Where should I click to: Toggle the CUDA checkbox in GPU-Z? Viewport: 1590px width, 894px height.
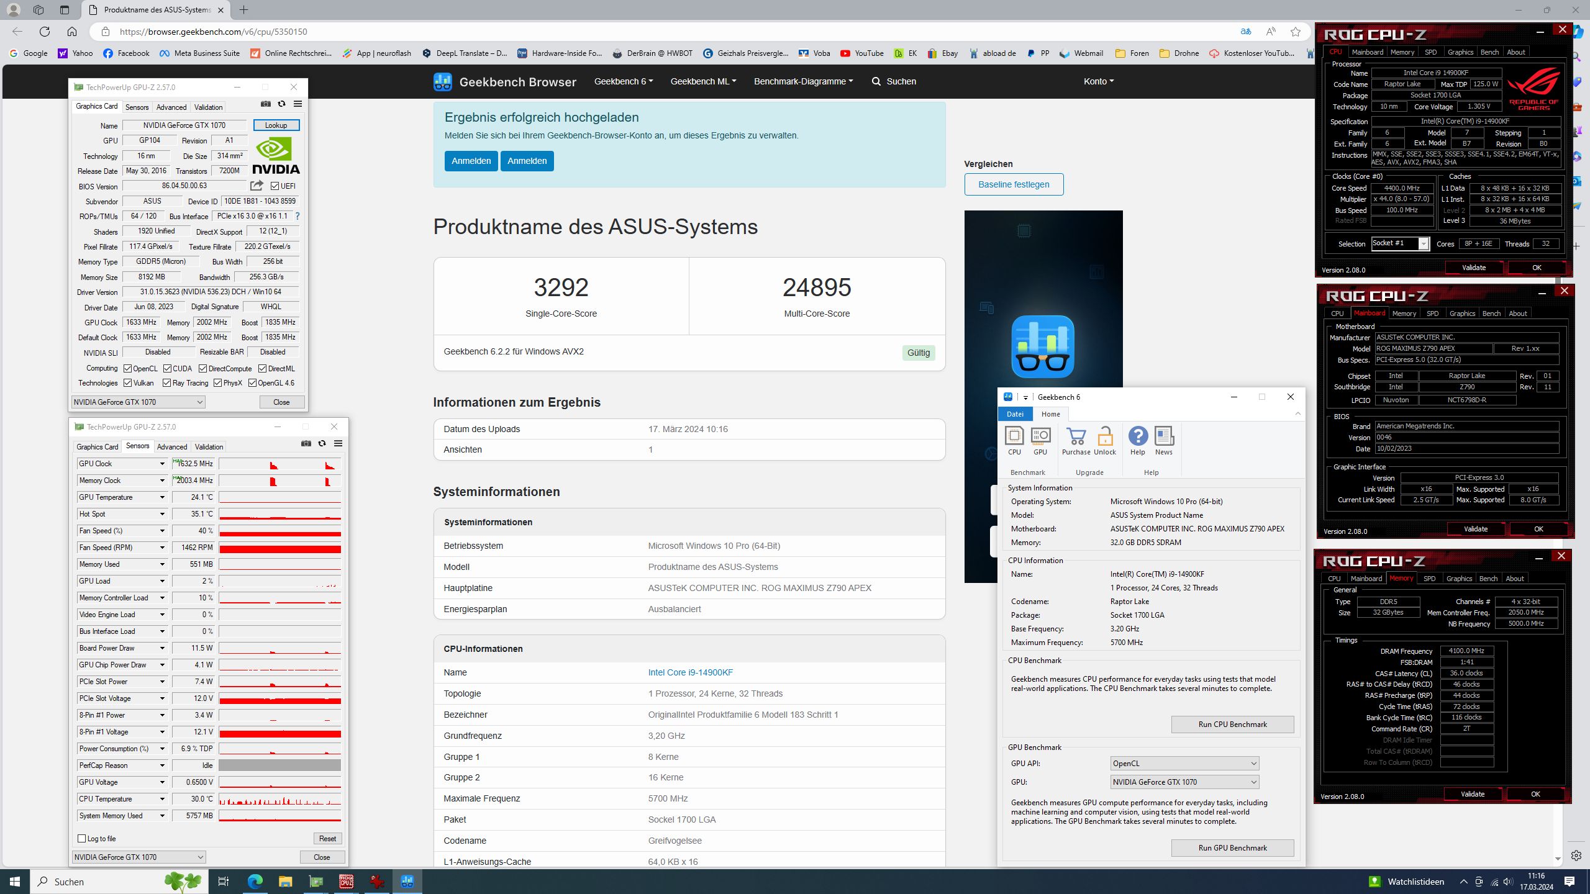click(167, 369)
